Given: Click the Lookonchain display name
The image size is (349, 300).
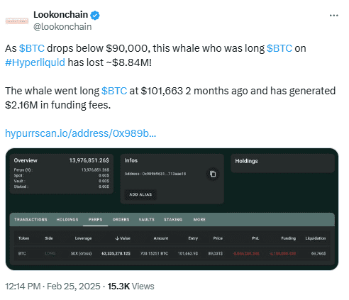Looking at the screenshot, I should point(60,15).
